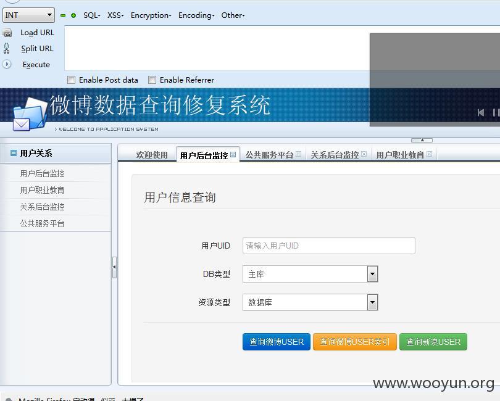Click the Split URL scissors icon
500x401 pixels.
coord(6,49)
